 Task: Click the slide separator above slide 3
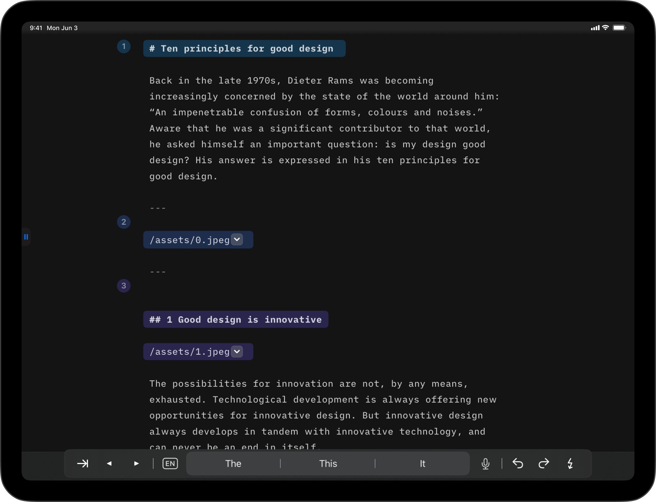pyautogui.click(x=158, y=272)
